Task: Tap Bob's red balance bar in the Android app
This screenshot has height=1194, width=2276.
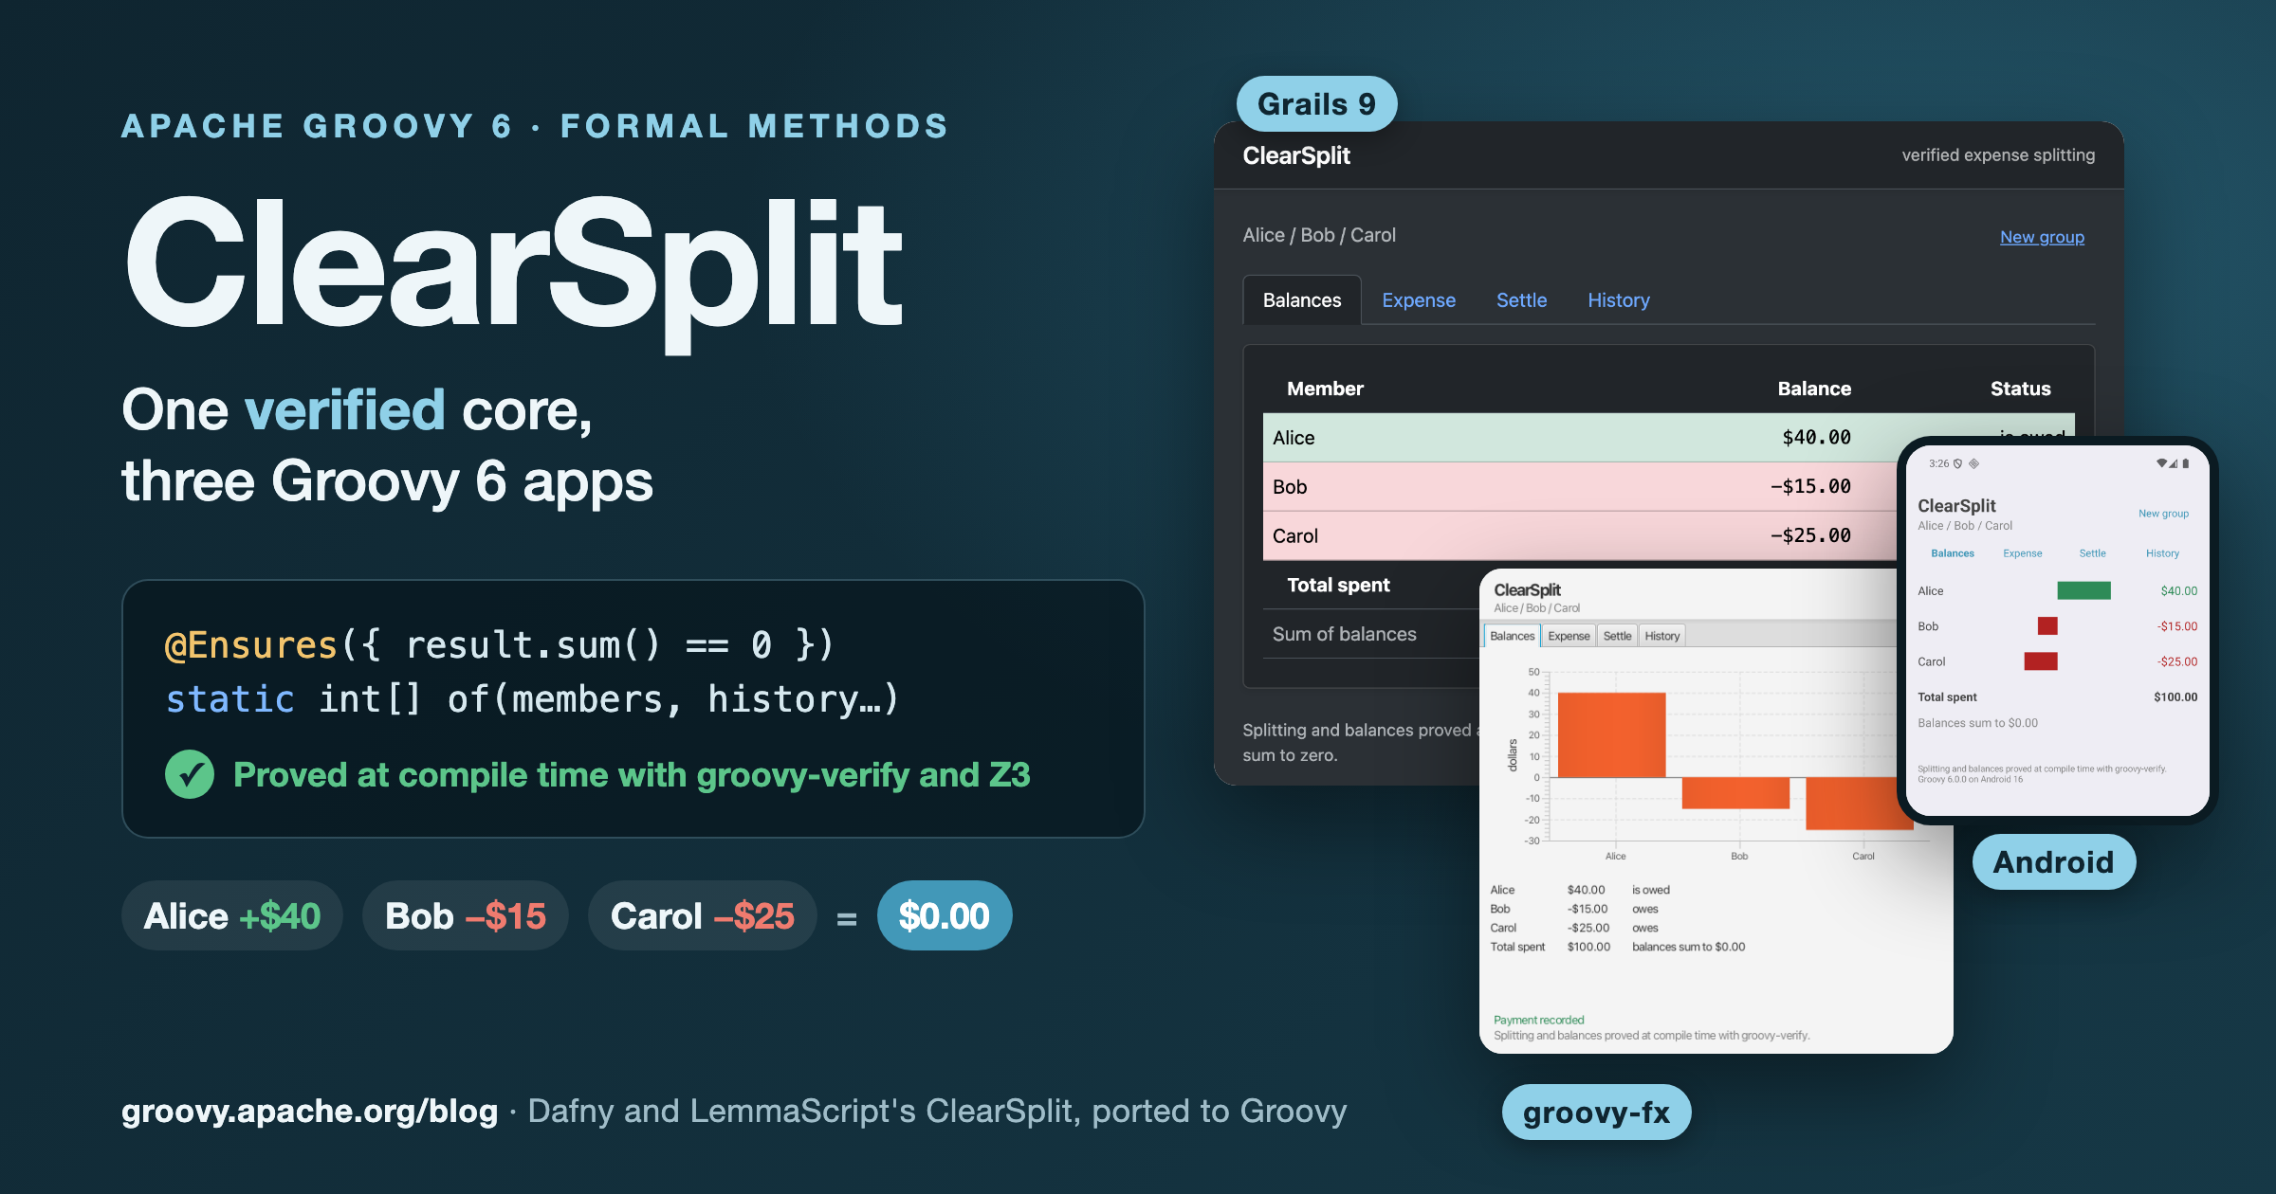Action: coord(2047,625)
